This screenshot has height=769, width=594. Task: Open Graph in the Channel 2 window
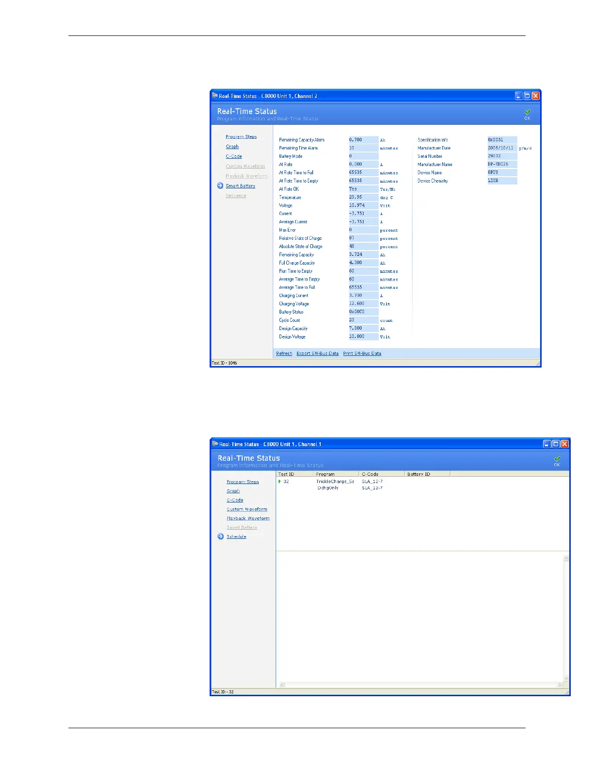pos(232,147)
